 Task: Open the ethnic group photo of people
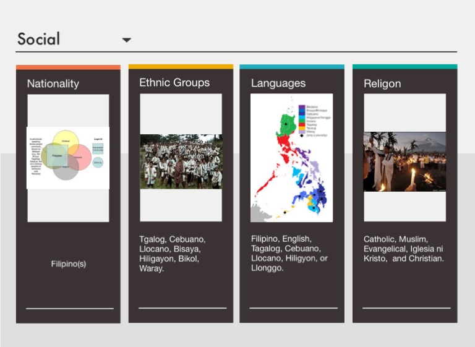(x=181, y=161)
